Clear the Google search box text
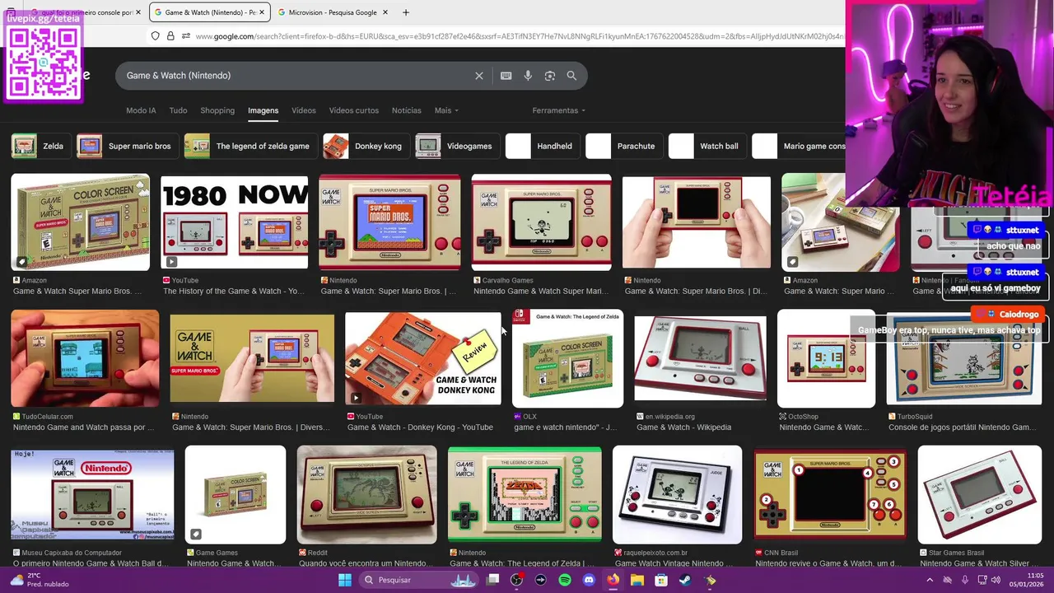The height and width of the screenshot is (593, 1054). [x=479, y=76]
